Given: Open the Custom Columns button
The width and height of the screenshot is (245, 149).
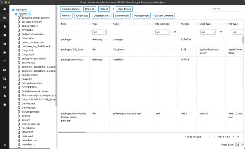Looking at the screenshot, I should pos(164,16).
